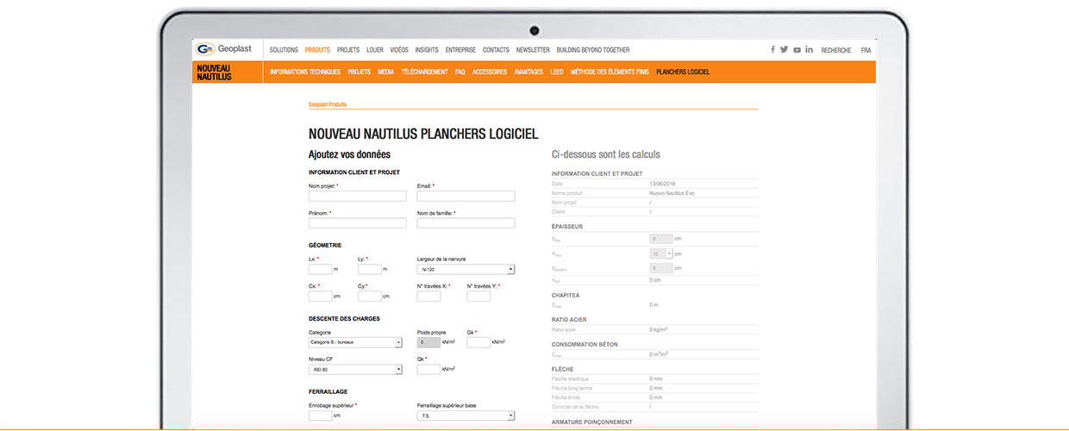Follow the Geoplast Produits breadcrumb link

(328, 104)
